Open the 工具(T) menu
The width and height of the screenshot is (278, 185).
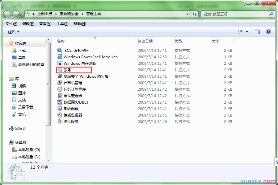(x=62, y=24)
